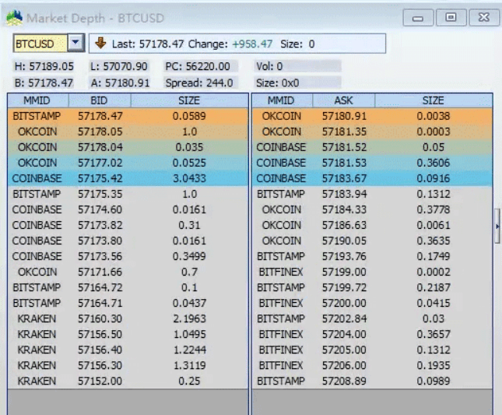The height and width of the screenshot is (415, 502).
Task: Click the Market Depth app logo icon
Action: (15, 18)
